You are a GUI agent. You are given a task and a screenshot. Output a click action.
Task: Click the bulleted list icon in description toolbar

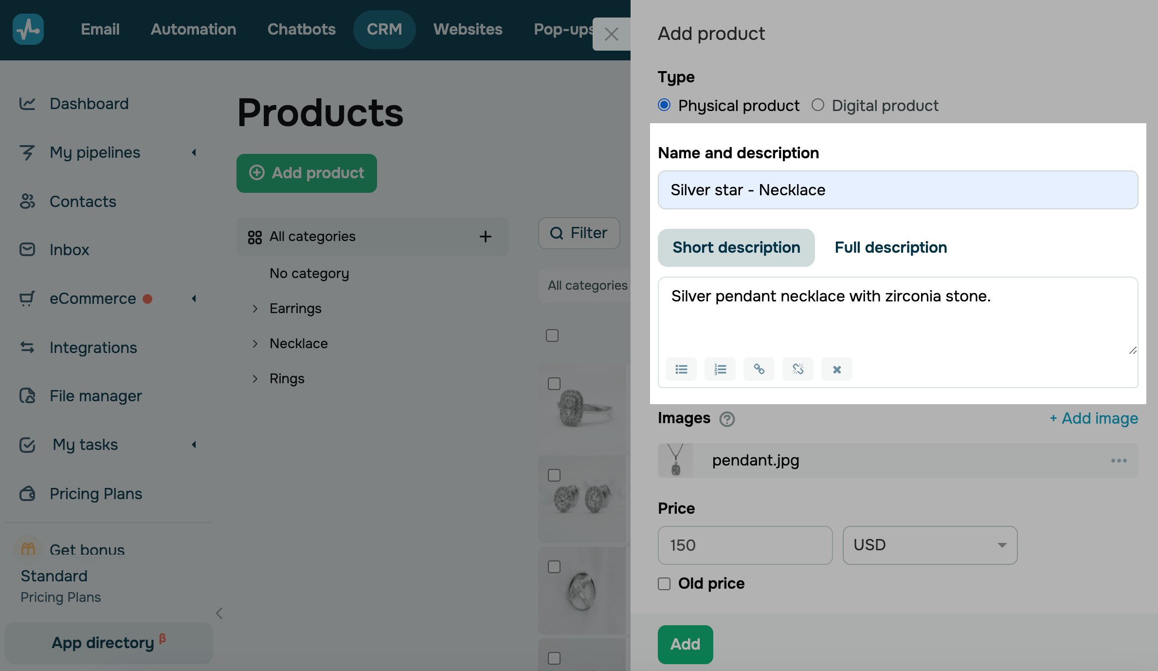[681, 370]
